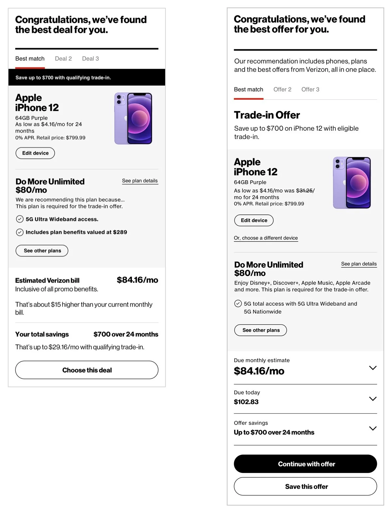Click the purple iPhone 12 image in the Trade-in Offer

352,183
